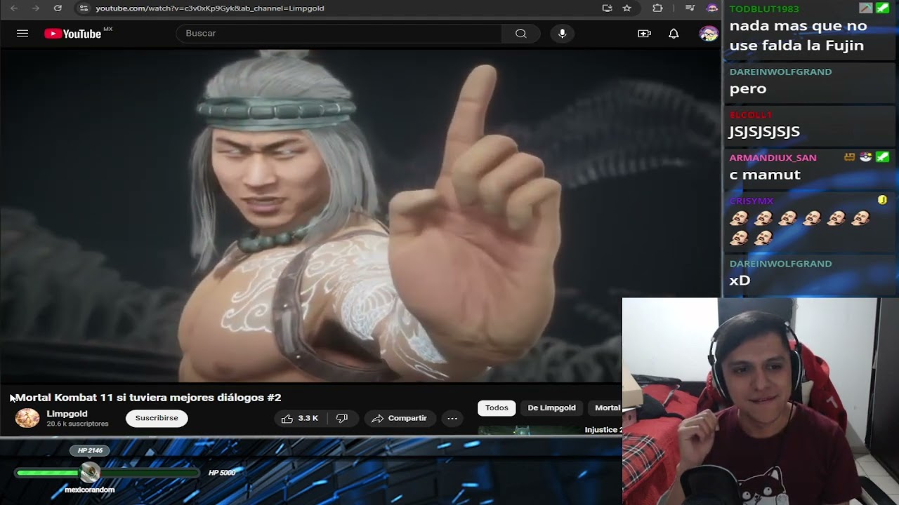
Task: Click the HP 5000 label
Action: coord(222,473)
